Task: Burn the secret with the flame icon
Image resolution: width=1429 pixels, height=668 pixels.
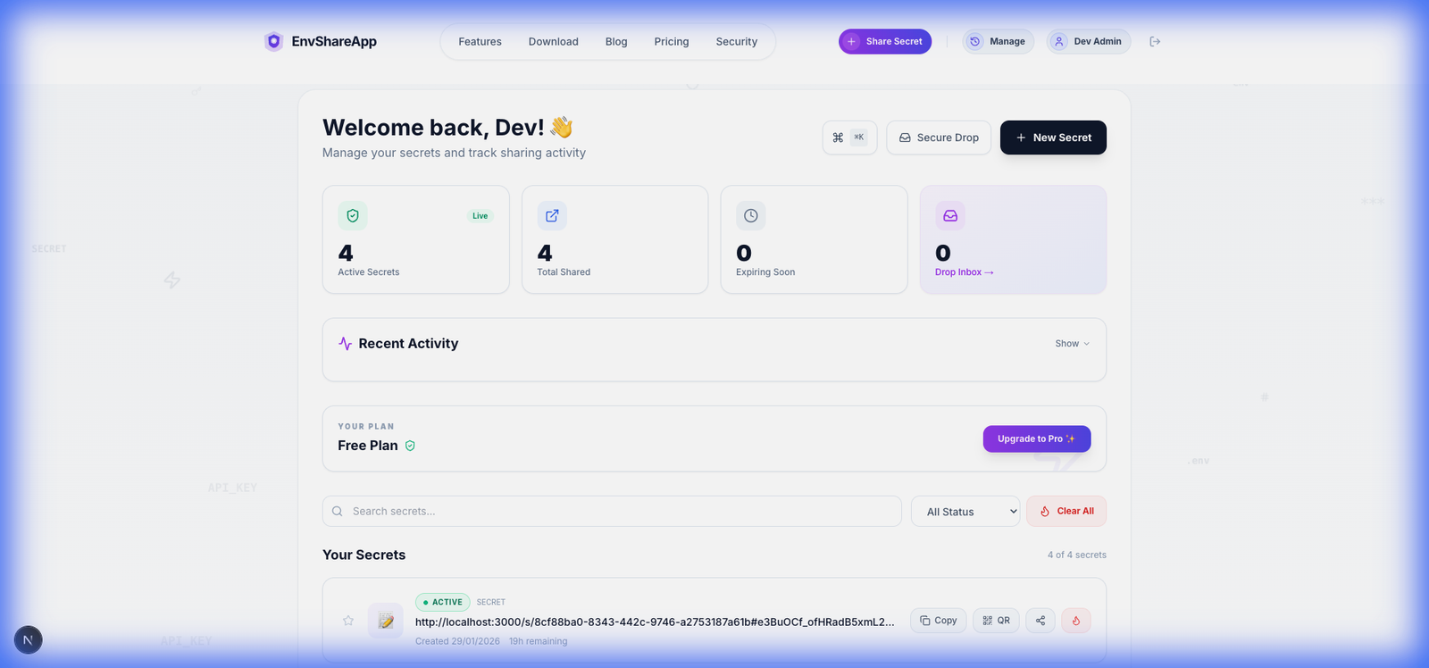Action: tap(1076, 621)
